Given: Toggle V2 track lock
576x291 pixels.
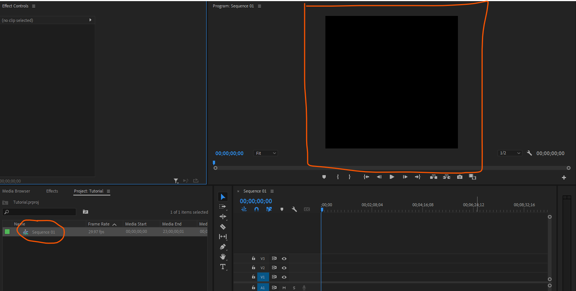Looking at the screenshot, I should tap(254, 268).
